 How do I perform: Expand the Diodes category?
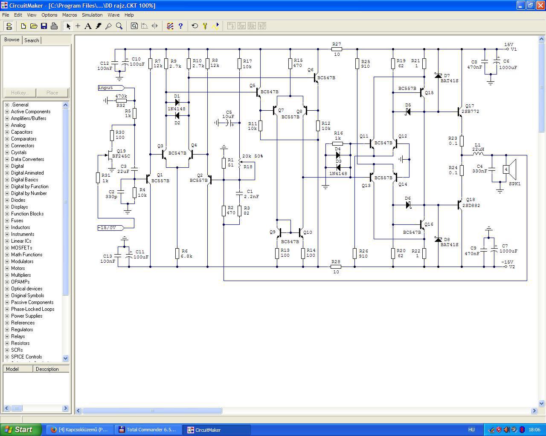[x=7, y=200]
